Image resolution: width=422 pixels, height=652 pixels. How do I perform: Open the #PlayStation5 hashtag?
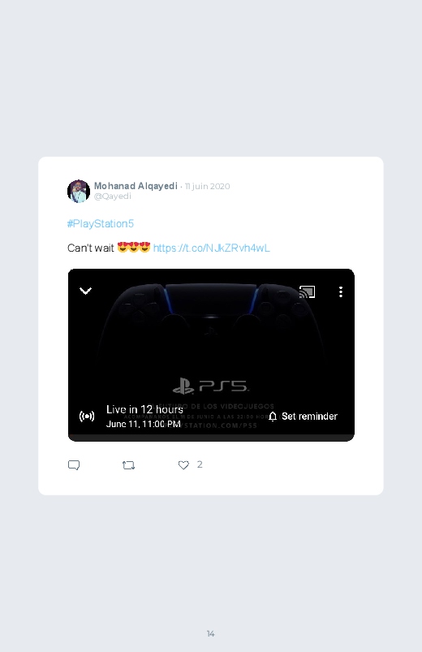click(101, 224)
